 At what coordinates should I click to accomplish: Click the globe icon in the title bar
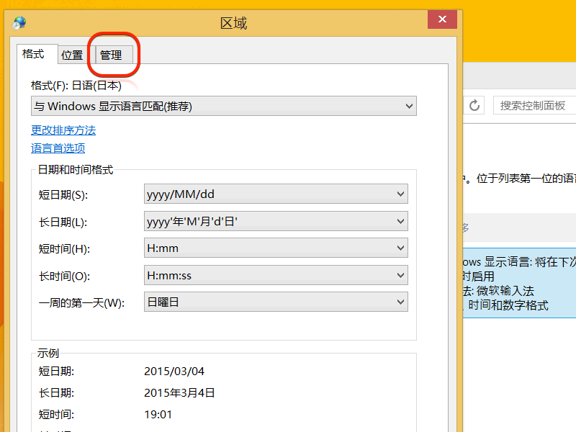click(19, 22)
